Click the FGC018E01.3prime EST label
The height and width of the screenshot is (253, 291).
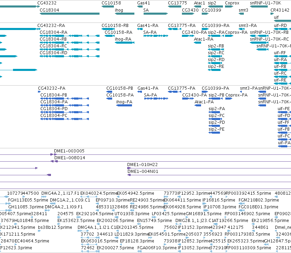(258, 207)
